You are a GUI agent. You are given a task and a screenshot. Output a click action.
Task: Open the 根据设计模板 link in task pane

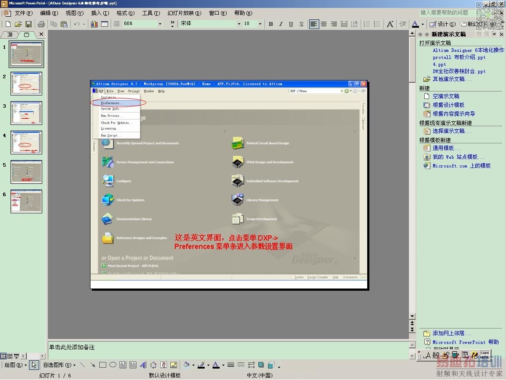tap(448, 105)
